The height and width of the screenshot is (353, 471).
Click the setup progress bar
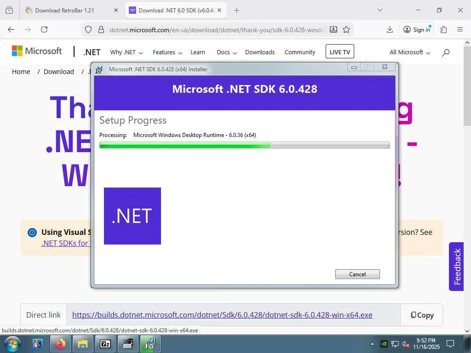pyautogui.click(x=245, y=145)
